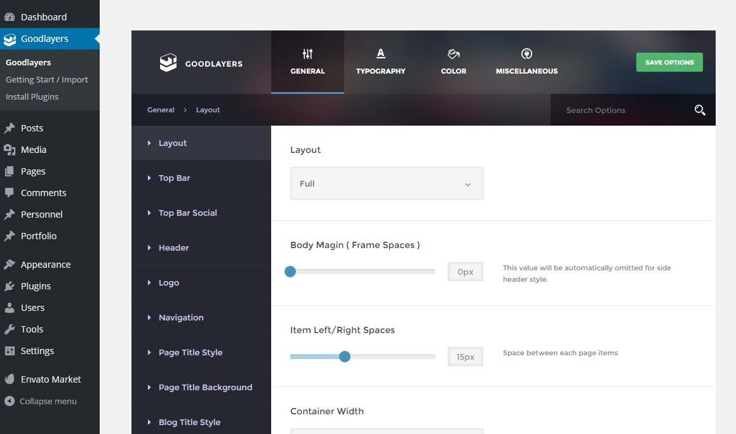Screen dimensions: 736x434
Task: Click the Body Margin slider handle
Action: click(x=290, y=272)
